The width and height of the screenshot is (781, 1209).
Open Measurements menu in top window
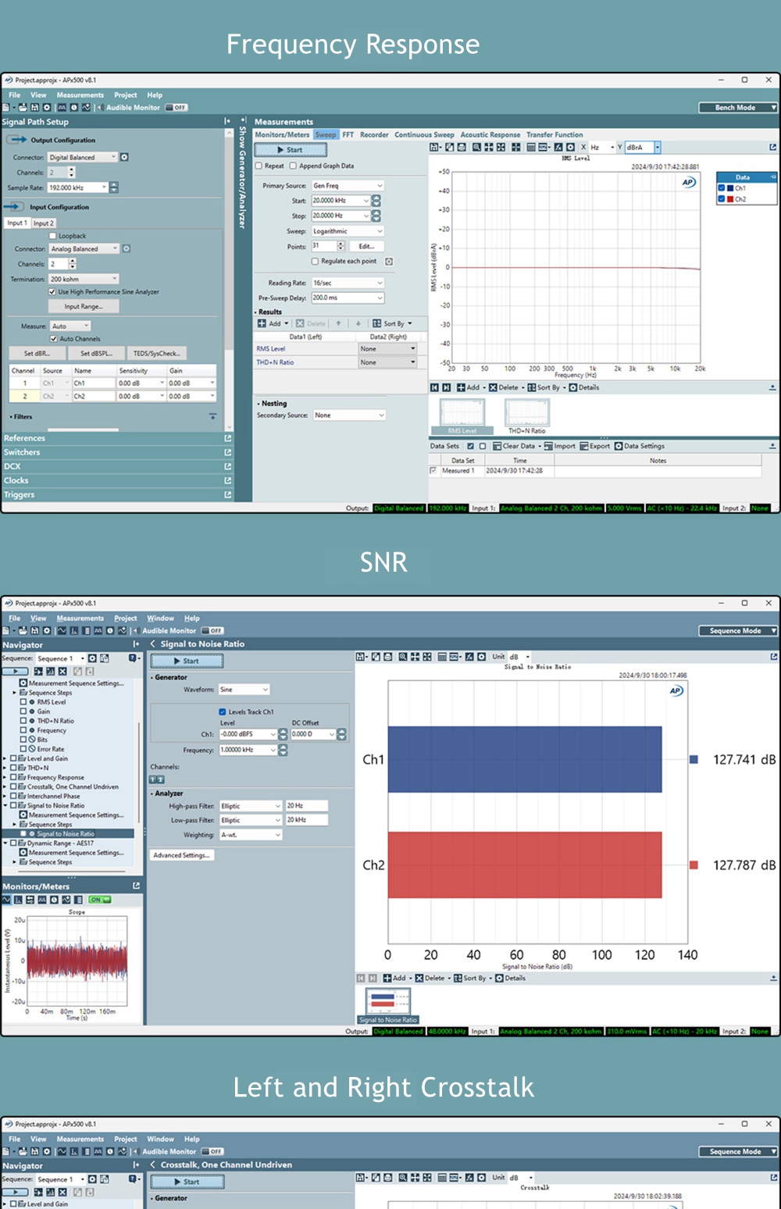click(x=80, y=95)
